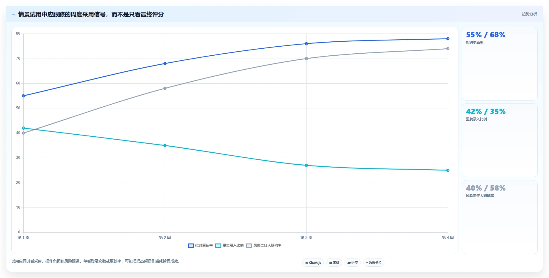The height and width of the screenshot is (278, 549).
Task: Select the 按时更新率 point at 第 1 周
Action: (24, 96)
